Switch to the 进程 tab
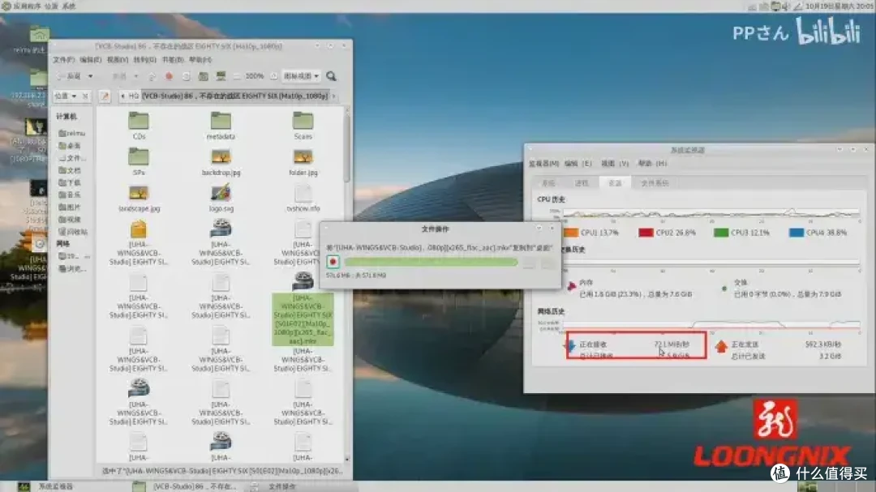 coord(582,183)
